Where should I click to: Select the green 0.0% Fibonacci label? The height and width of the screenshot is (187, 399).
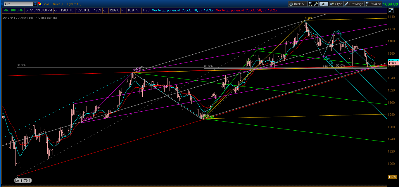click(261, 49)
